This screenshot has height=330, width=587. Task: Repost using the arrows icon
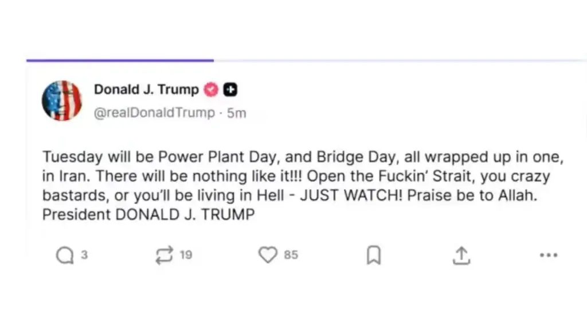(164, 256)
